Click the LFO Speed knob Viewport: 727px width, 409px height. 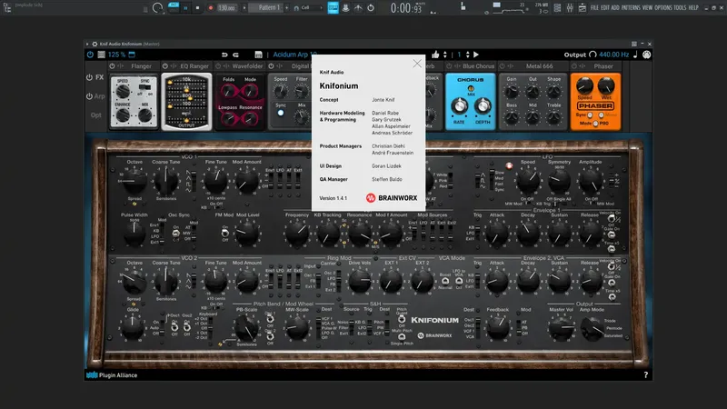point(528,180)
